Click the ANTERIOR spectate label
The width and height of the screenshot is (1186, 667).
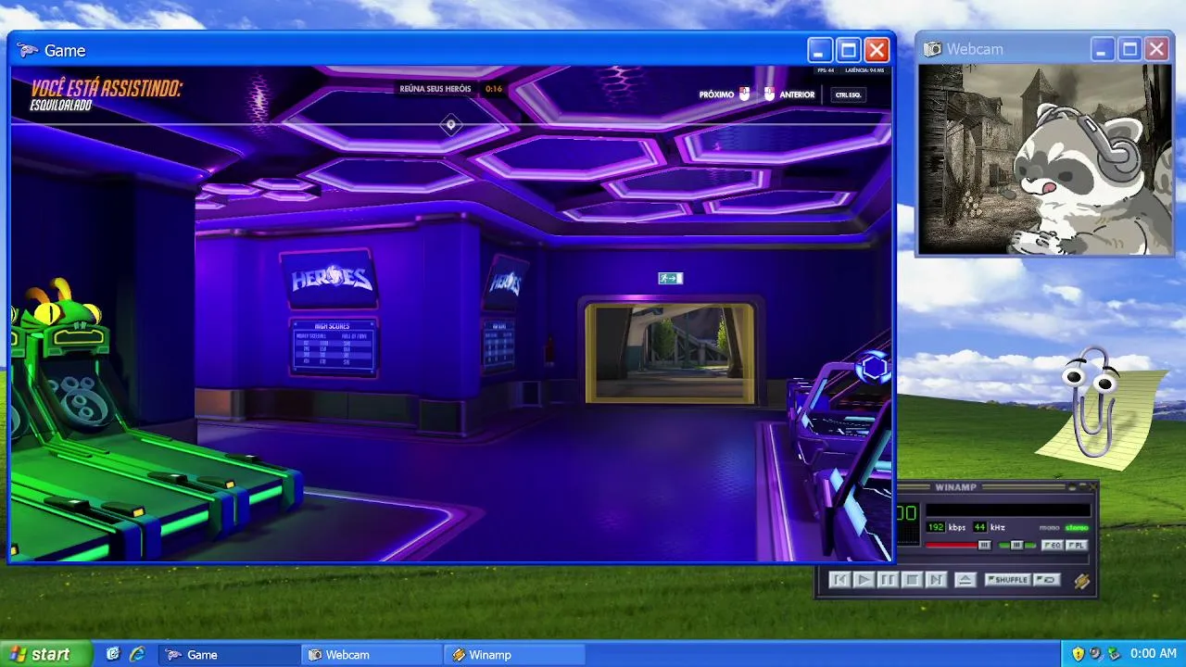tap(797, 94)
